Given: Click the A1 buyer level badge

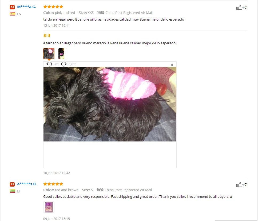Looking at the screenshot, I should pyautogui.click(x=12, y=7).
